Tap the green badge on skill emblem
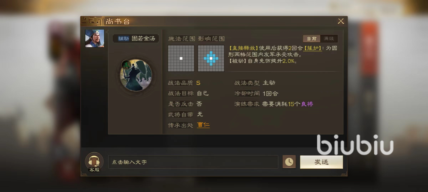 tap(126, 64)
